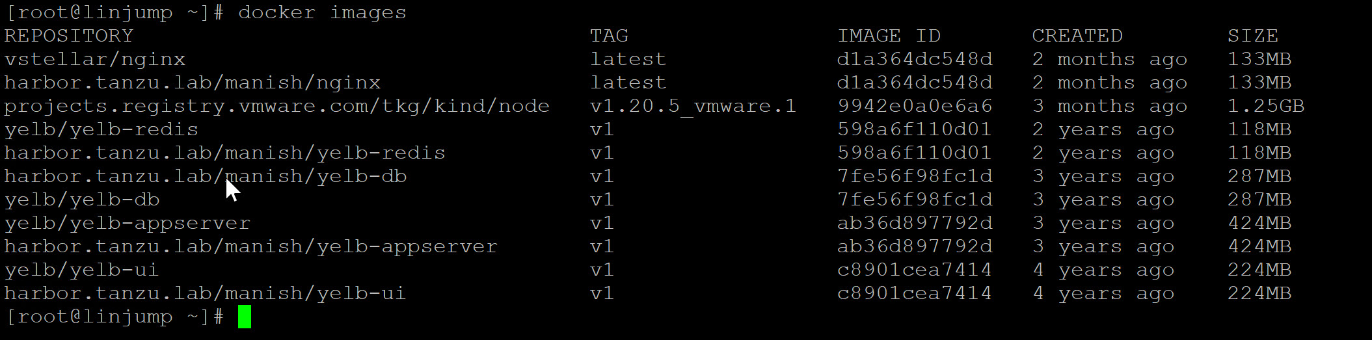Click the 'docker images' command text
Image resolution: width=1372 pixels, height=340 pixels.
(322, 12)
